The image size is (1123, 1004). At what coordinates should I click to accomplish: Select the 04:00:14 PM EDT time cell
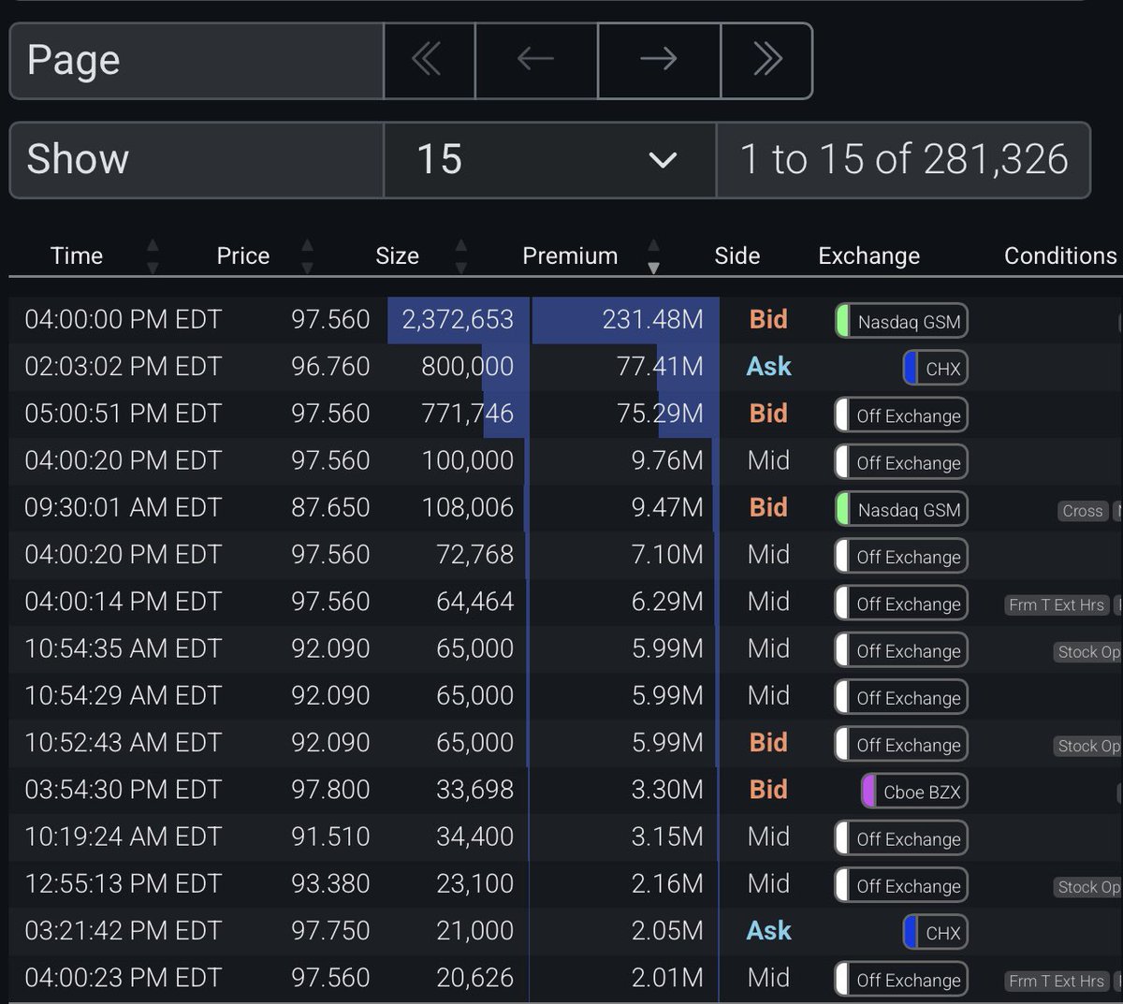[x=124, y=602]
